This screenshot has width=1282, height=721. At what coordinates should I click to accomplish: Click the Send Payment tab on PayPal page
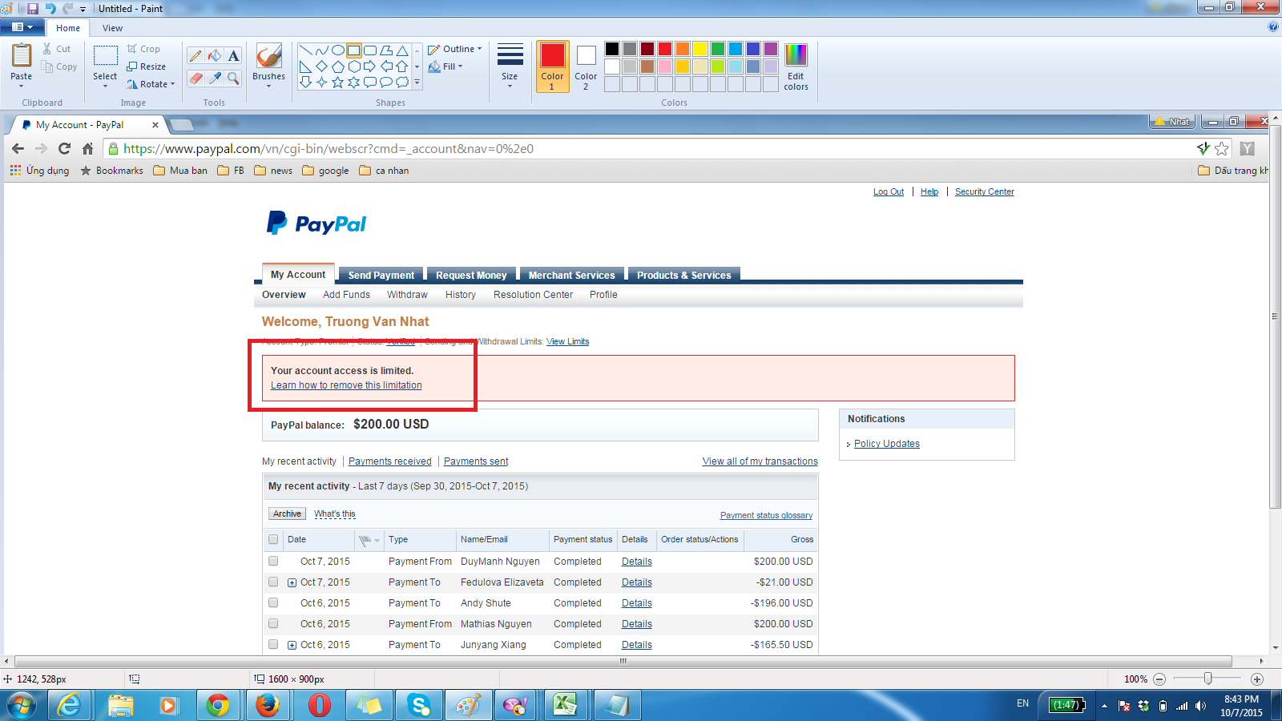pyautogui.click(x=381, y=275)
